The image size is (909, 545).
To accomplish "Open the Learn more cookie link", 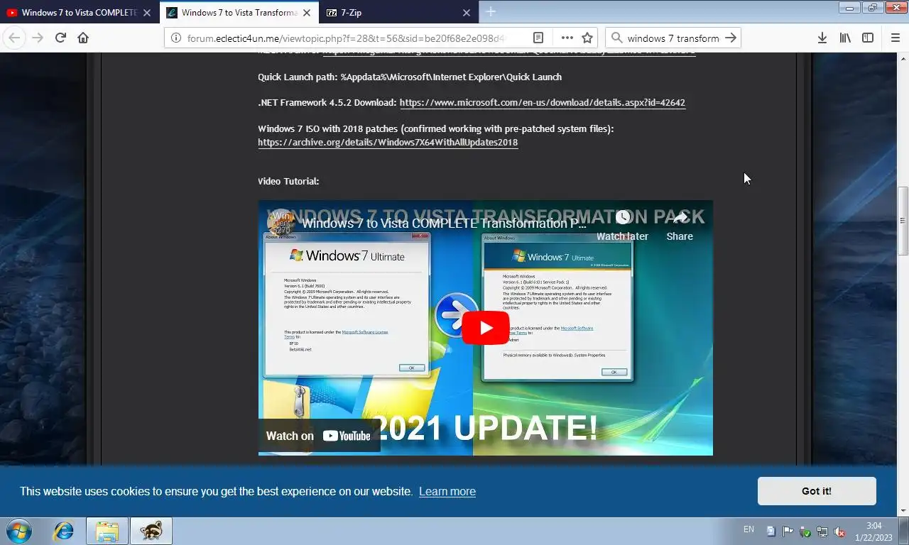I will (447, 491).
